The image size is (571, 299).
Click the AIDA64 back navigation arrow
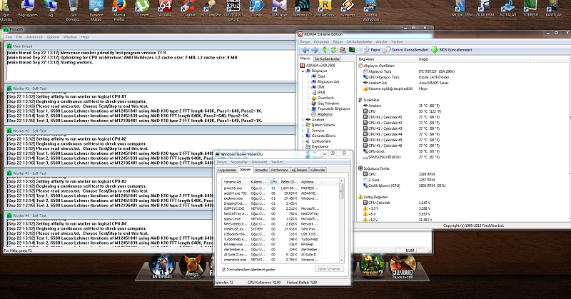pos(304,50)
